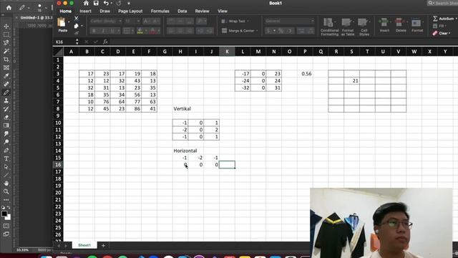458x258 pixels.
Task: Select the Gradient tool in Photoshop
Action: [x=6, y=125]
